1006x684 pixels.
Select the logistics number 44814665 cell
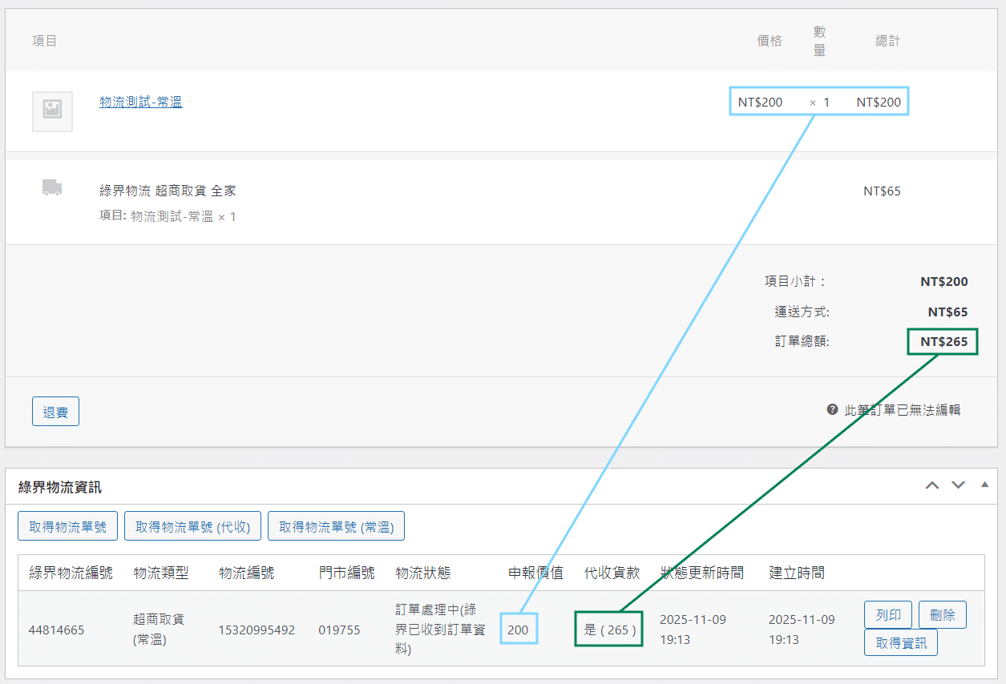pyautogui.click(x=57, y=630)
